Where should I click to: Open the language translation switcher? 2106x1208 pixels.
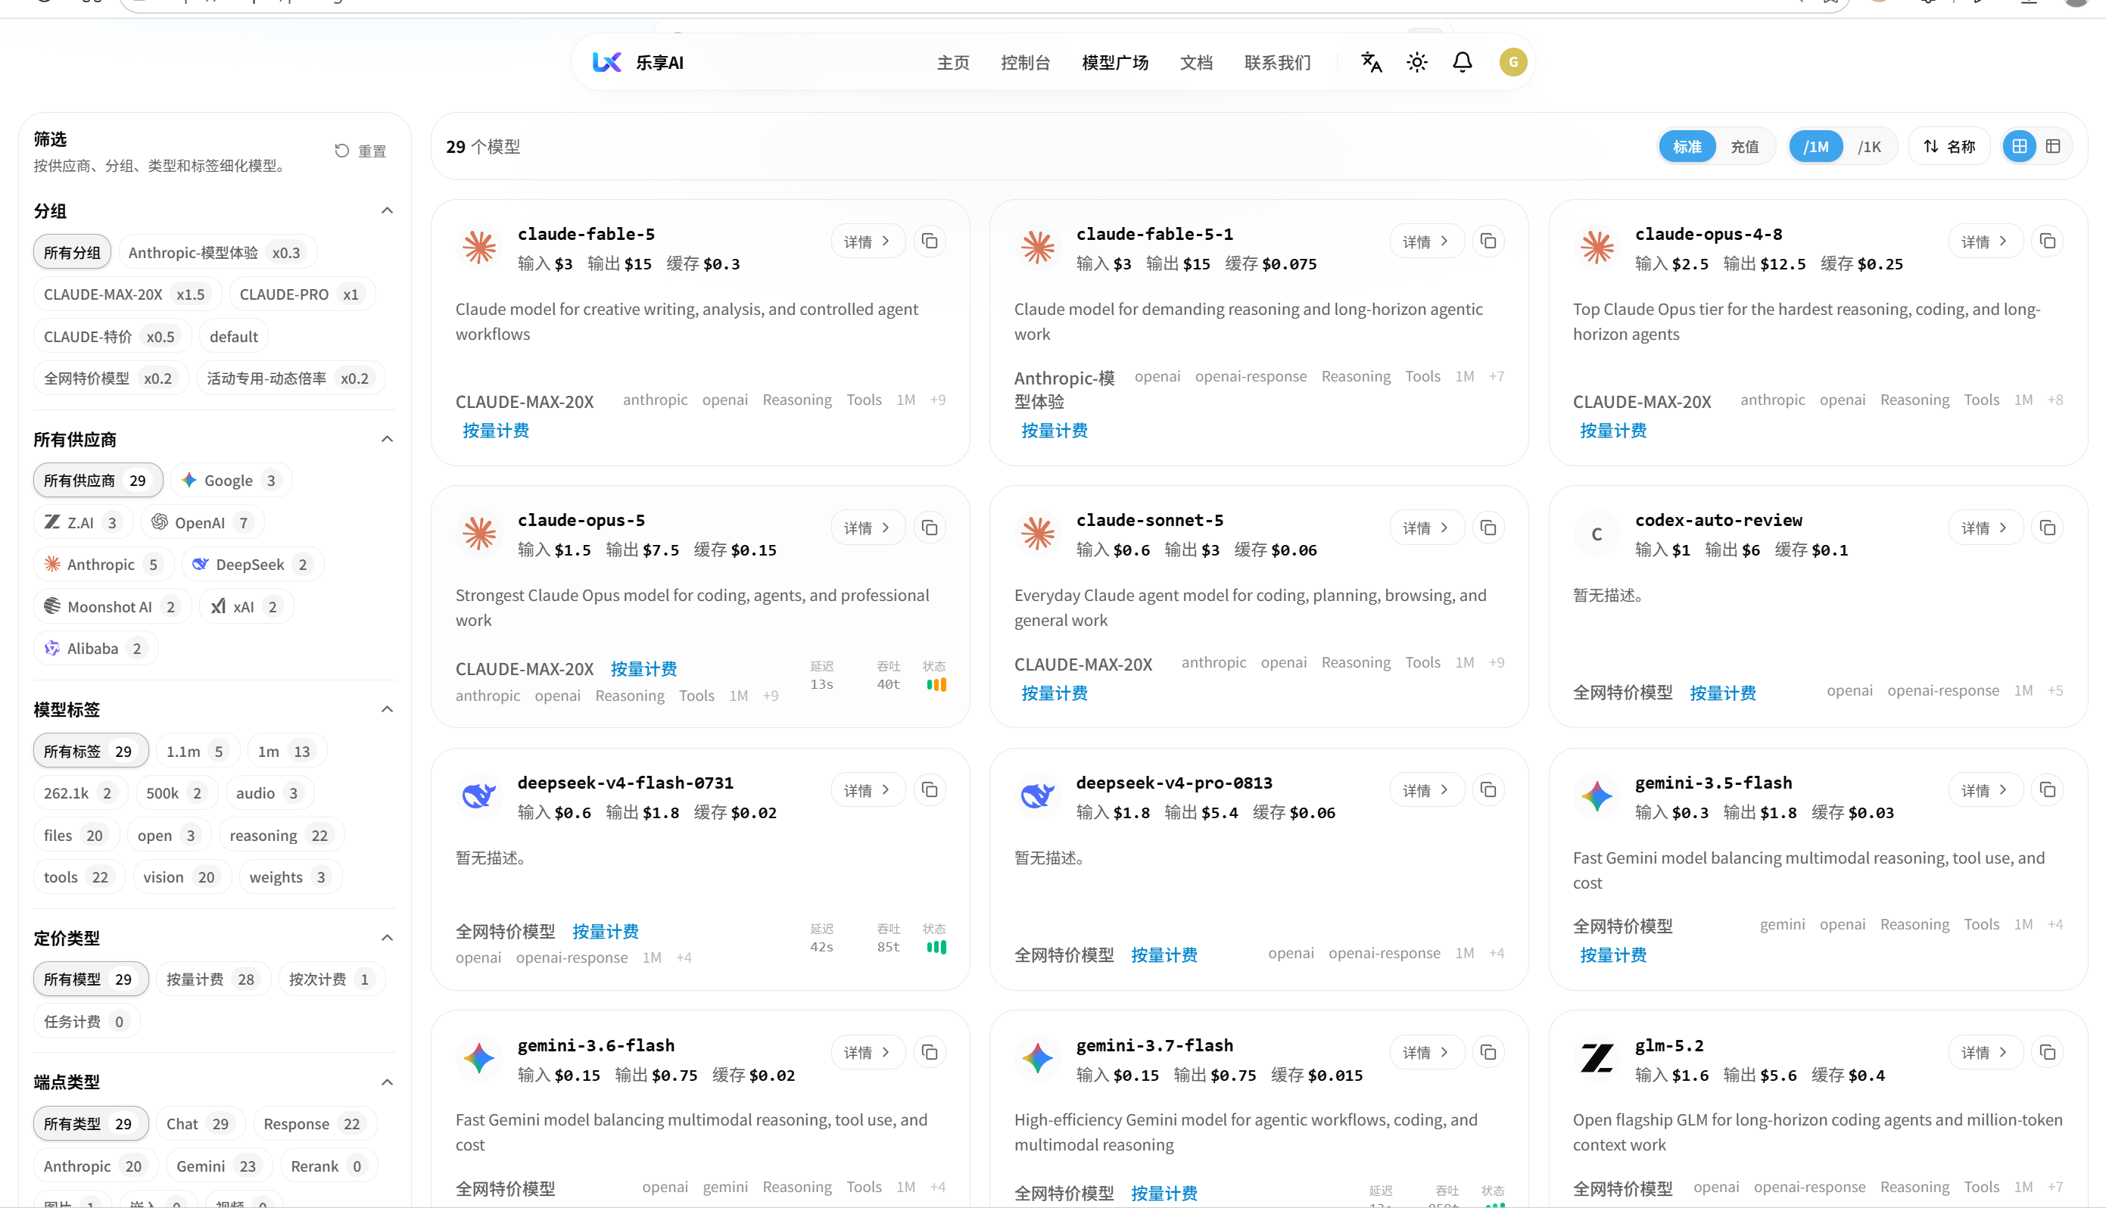(x=1371, y=62)
